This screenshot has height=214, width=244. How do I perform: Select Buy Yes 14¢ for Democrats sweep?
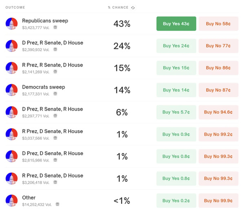(176, 90)
